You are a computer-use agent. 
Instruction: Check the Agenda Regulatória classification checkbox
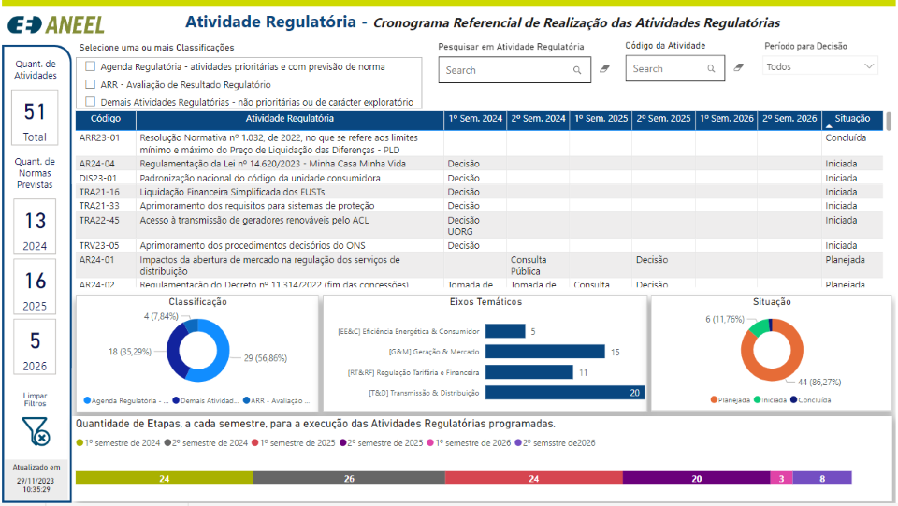coord(90,66)
